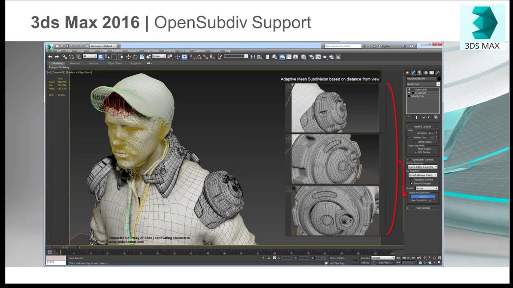Click the Render Production teapot icon
This screenshot has height=288, width=513.
click(x=325, y=57)
